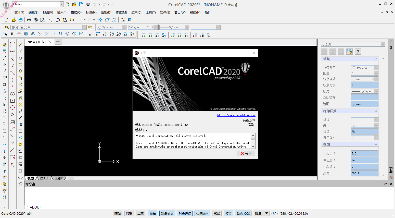Click the Cut scissors icon in standard toolbar
The image size is (395, 218).
51,20
